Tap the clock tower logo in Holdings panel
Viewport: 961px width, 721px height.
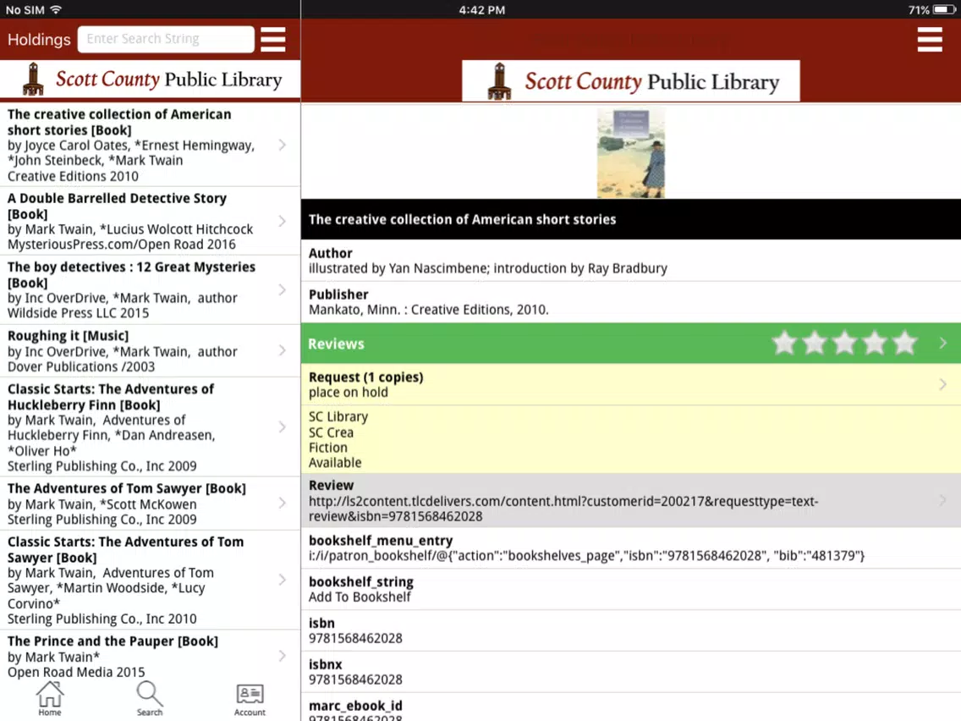click(x=34, y=79)
